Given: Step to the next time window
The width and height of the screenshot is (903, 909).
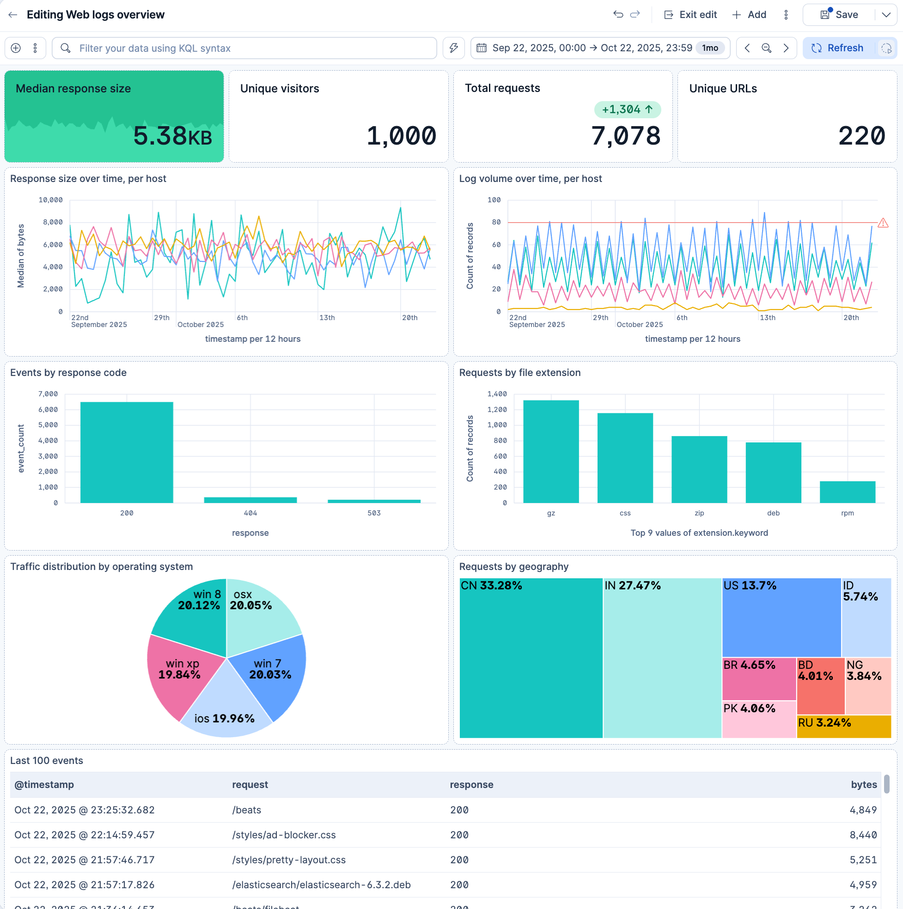Looking at the screenshot, I should click(786, 48).
